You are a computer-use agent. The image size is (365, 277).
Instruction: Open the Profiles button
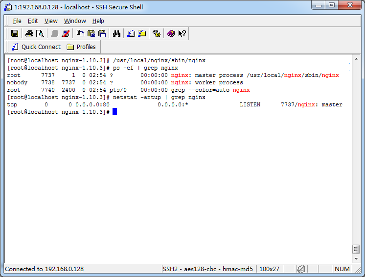(81, 47)
